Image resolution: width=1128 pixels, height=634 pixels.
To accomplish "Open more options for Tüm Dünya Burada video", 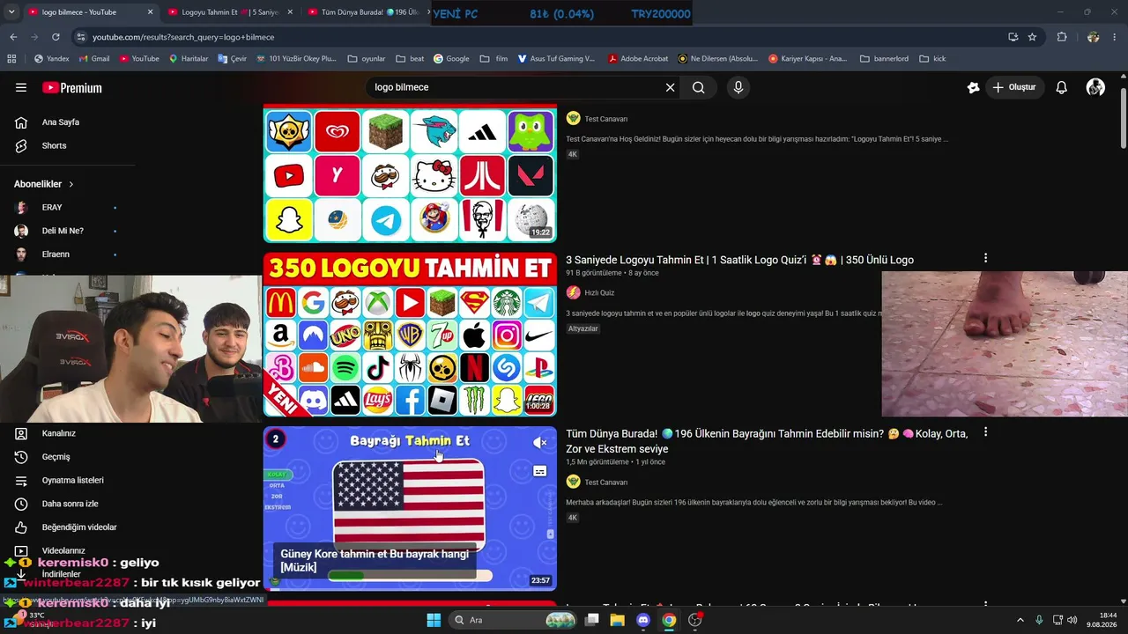I will [985, 432].
